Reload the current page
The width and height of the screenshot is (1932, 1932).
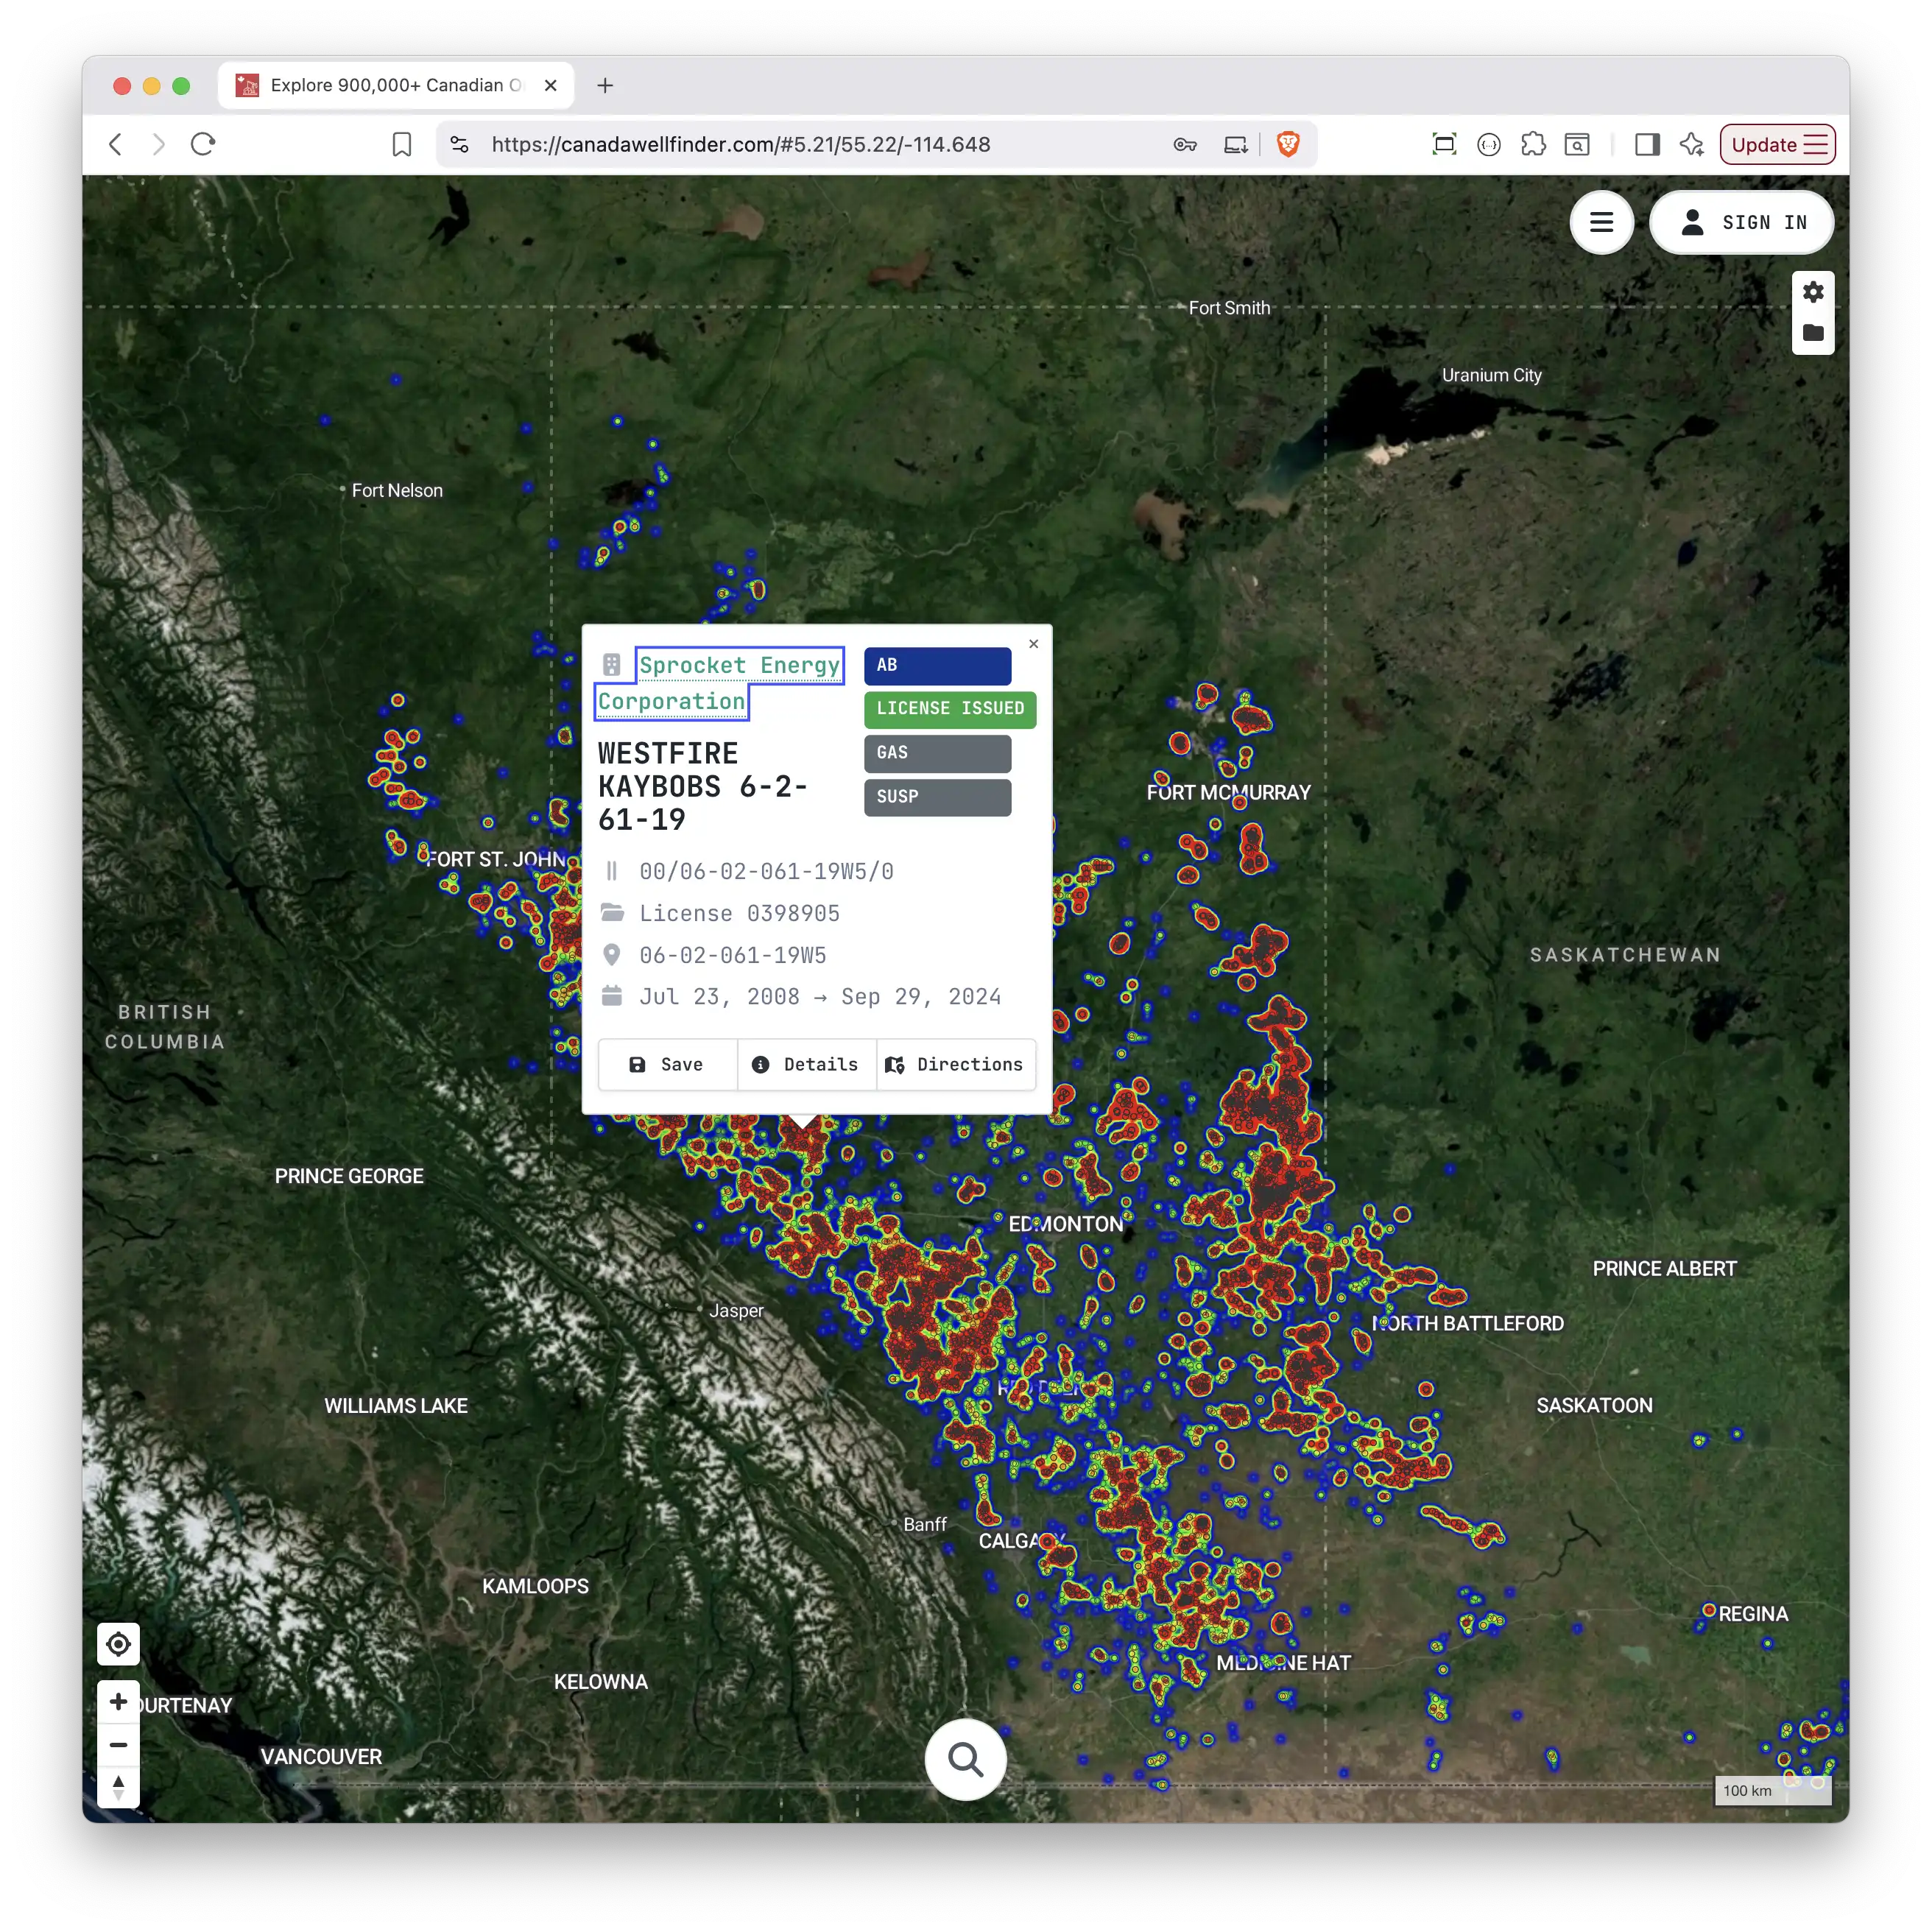[203, 144]
